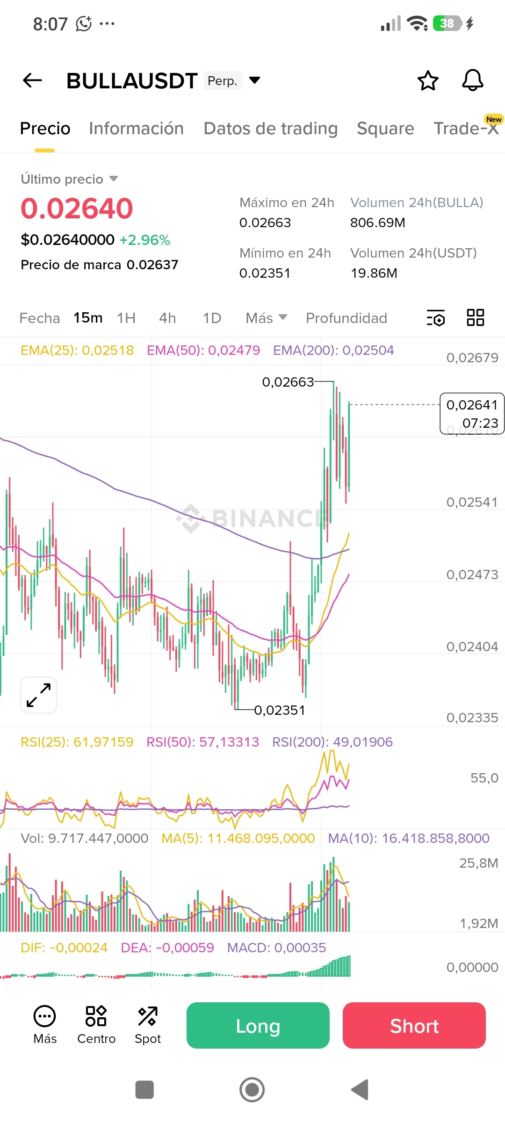505x1122 pixels.
Task: Tap the 0,02351 low marker on chart
Action: [280, 710]
